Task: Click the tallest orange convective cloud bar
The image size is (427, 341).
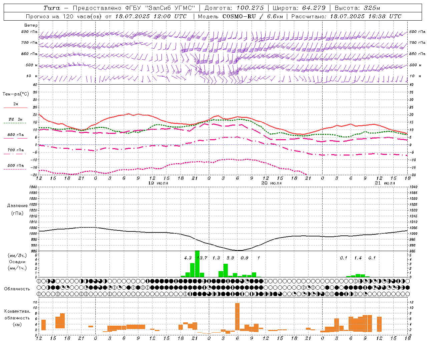Action: tap(237, 316)
